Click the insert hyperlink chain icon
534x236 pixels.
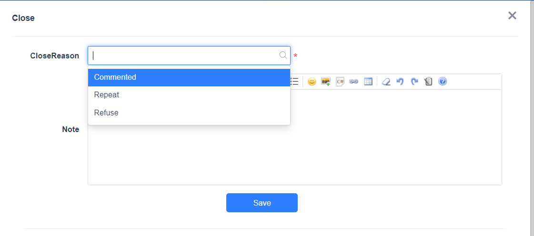[x=353, y=82]
